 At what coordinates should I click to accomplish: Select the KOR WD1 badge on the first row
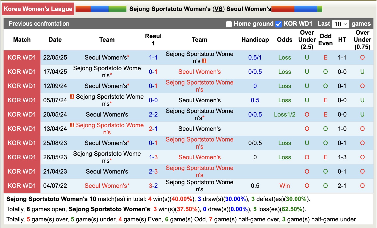pyautogui.click(x=22, y=57)
